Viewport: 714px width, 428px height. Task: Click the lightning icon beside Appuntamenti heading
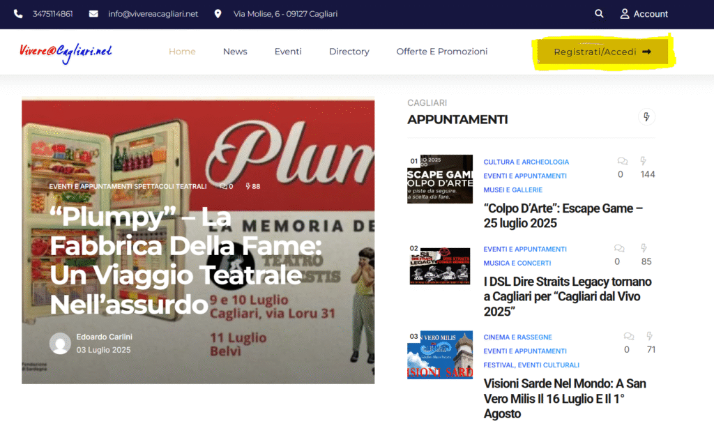pos(646,117)
